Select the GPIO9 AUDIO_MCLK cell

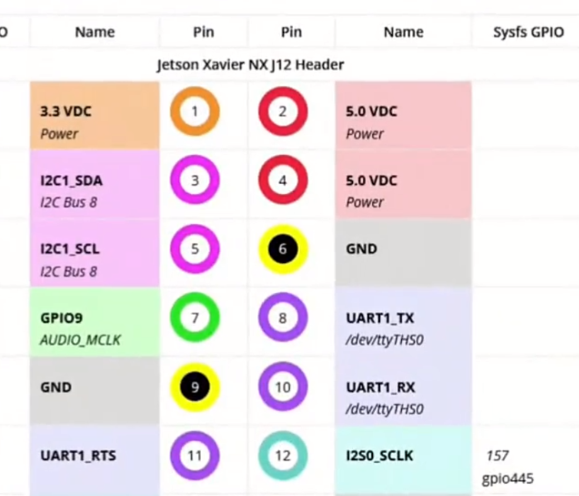coord(95,322)
